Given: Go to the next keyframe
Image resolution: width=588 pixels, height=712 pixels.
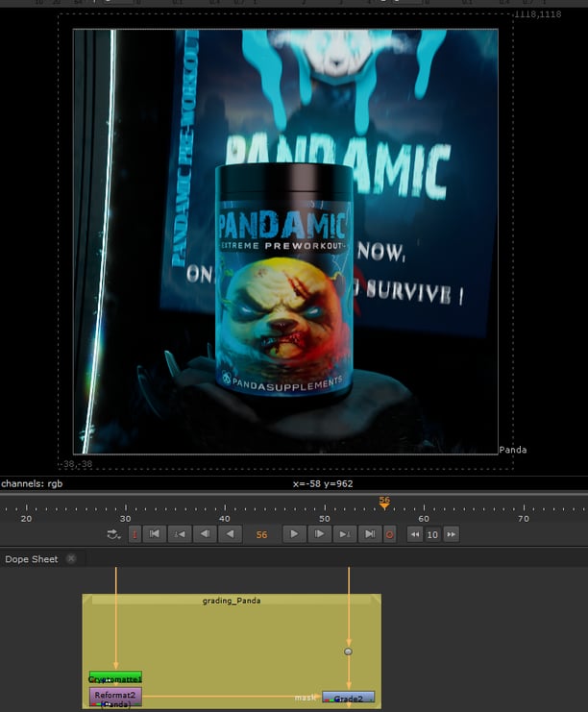Looking at the screenshot, I should tap(345, 534).
